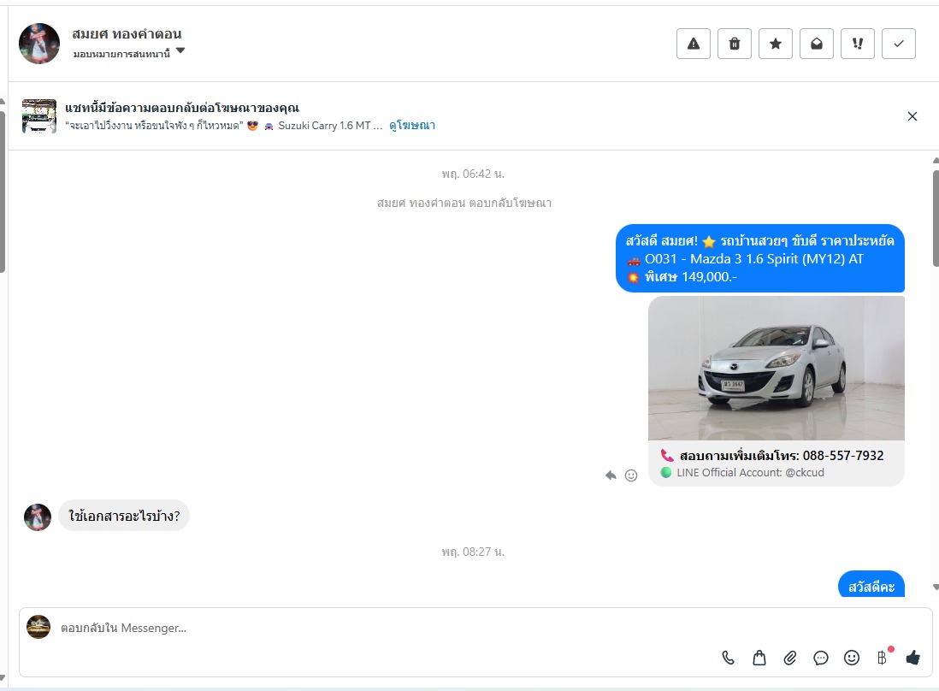Click the สมยศ ทองคำตอน ตอบกลับโฆษณา system note
939x691 pixels.
pyautogui.click(x=464, y=203)
